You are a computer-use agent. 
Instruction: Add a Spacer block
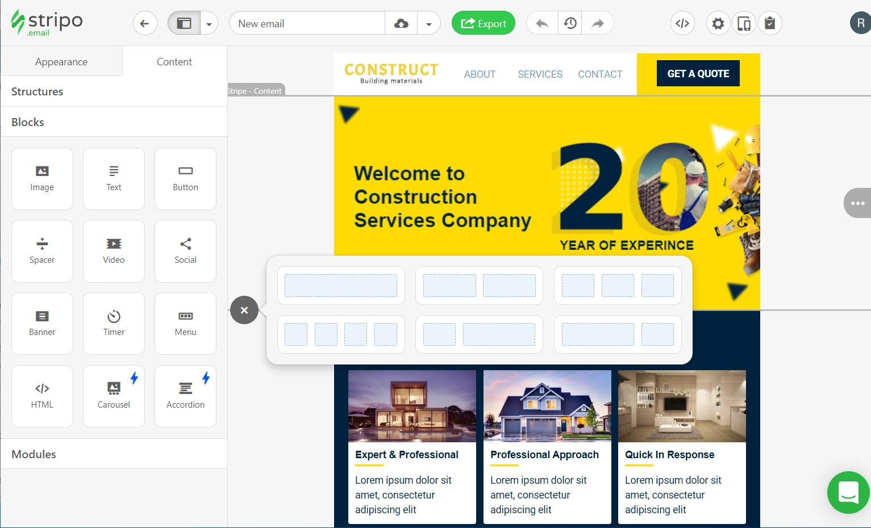[x=42, y=251]
